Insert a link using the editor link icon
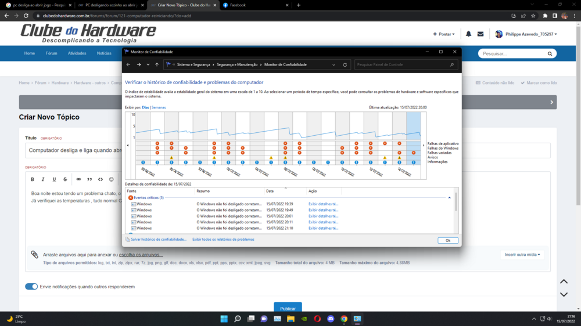 point(78,179)
